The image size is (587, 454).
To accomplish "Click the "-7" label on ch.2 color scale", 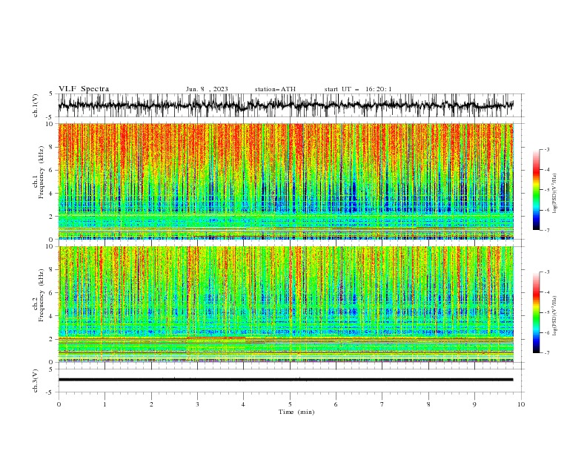I will tap(546, 352).
